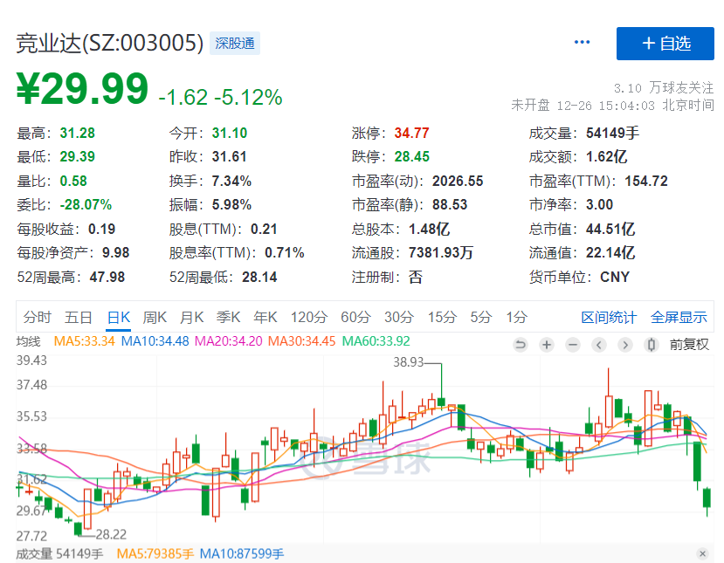
Task: Click the MA30:34.45 moving average label
Action: (301, 341)
